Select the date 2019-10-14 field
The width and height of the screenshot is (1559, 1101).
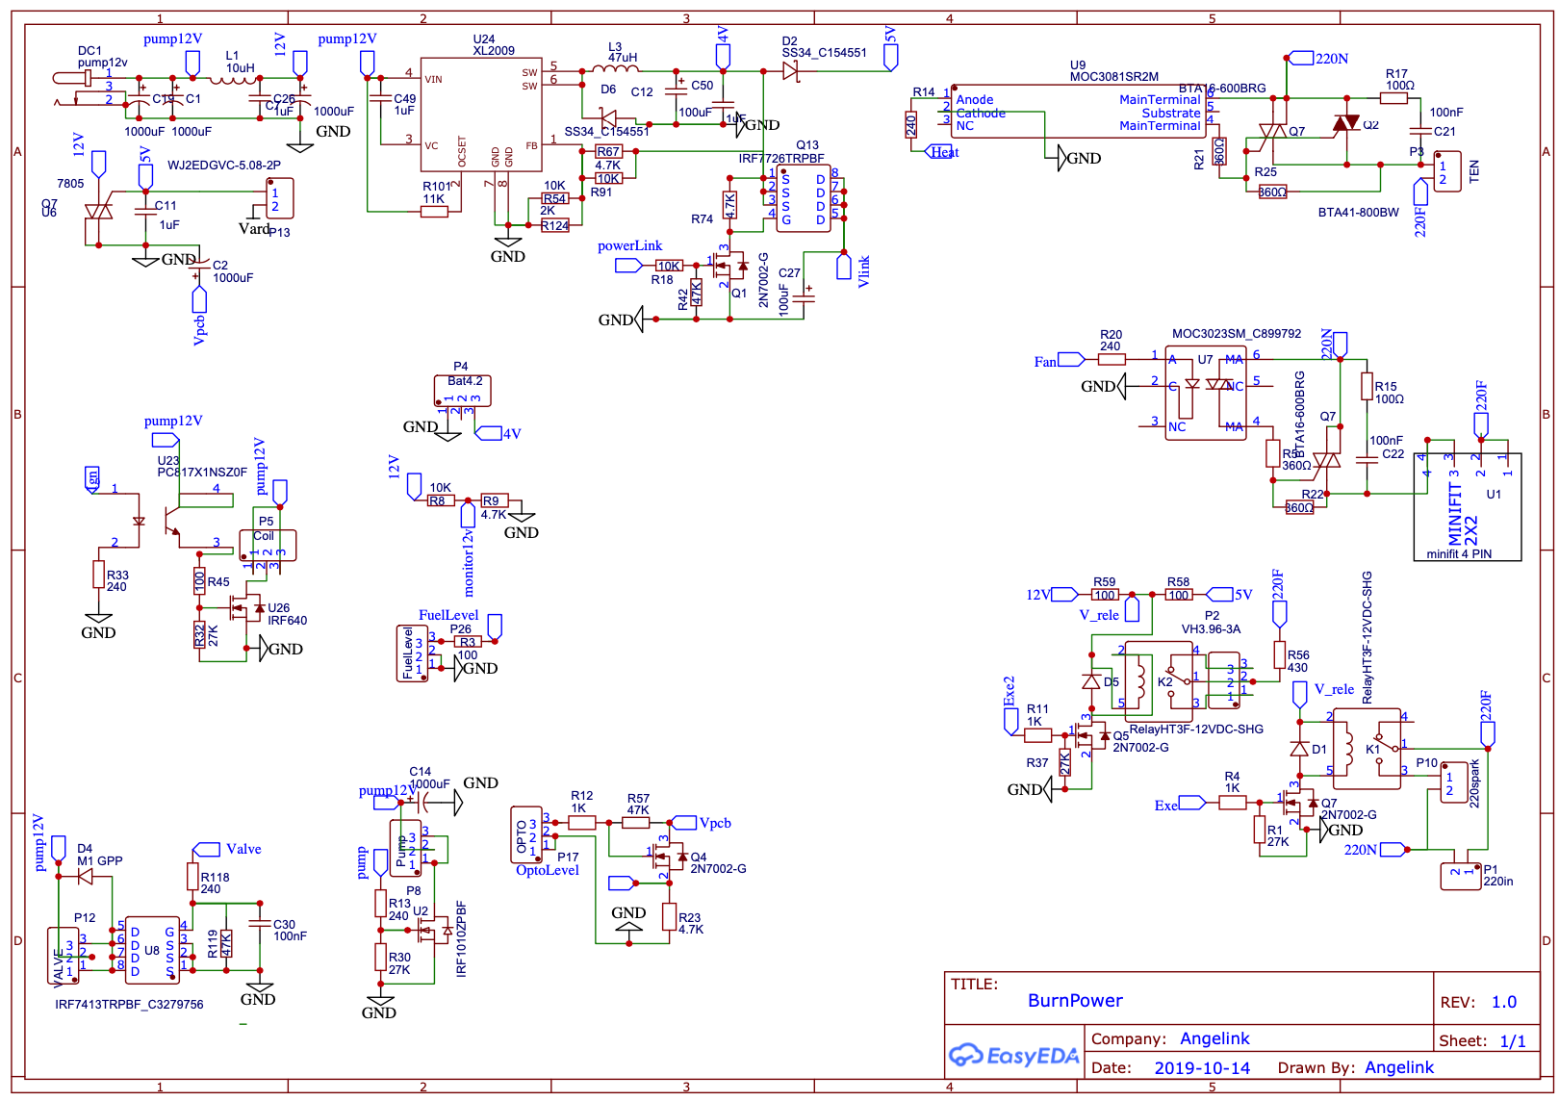pyautogui.click(x=1202, y=1067)
